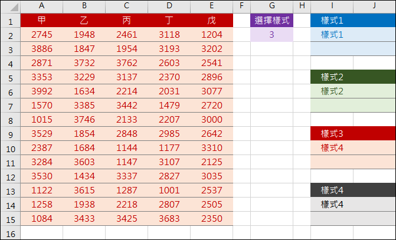The width and height of the screenshot is (396, 240).
Task: Click cell with value 3886
Action: tap(42, 49)
